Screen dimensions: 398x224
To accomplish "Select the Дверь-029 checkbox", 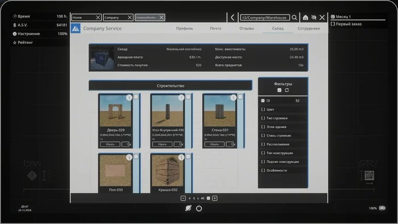I will click(x=136, y=97).
